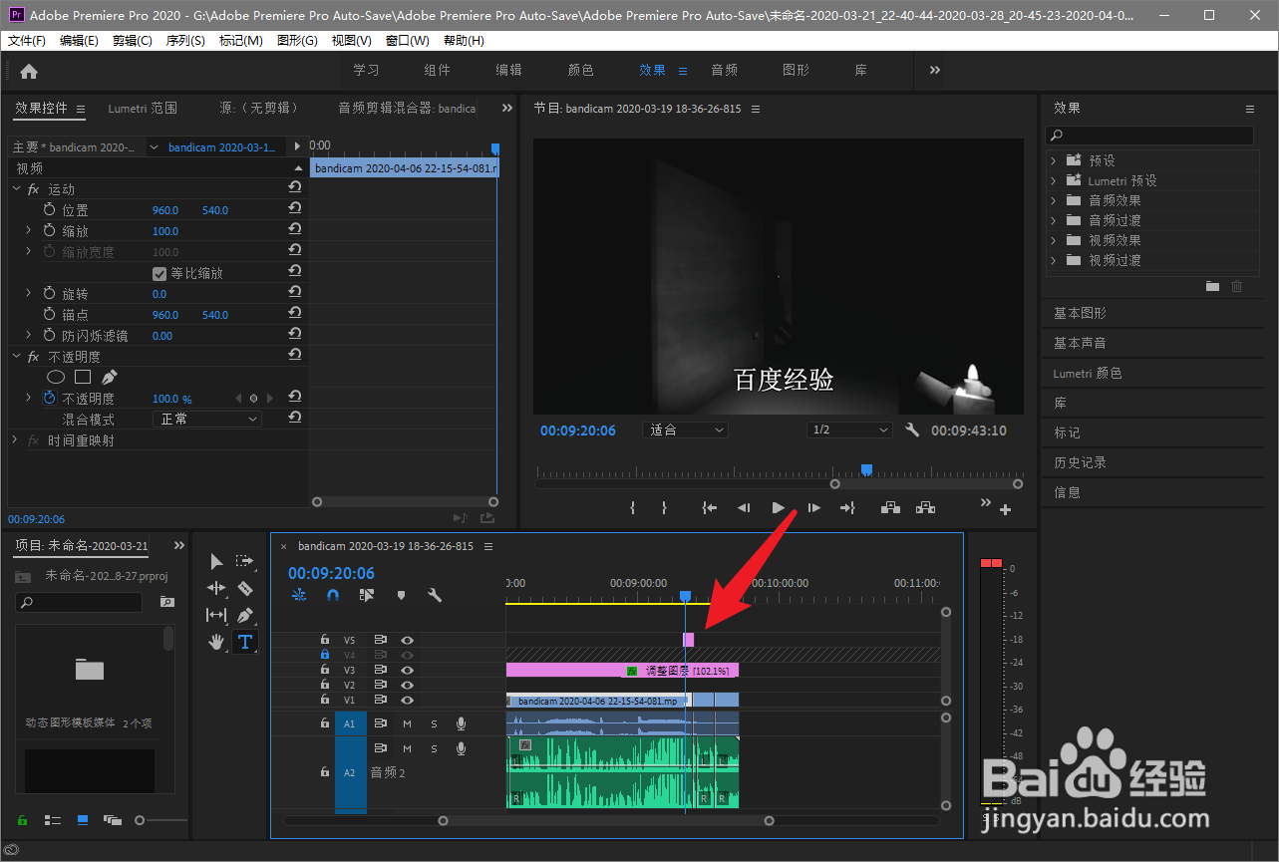The image size is (1279, 862).
Task: Select the free-draw Bezier pen mask tool
Action: (x=110, y=377)
